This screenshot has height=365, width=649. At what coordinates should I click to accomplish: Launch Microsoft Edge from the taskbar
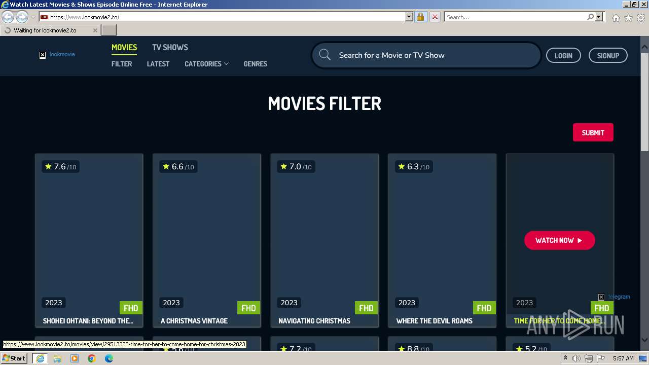pos(109,358)
